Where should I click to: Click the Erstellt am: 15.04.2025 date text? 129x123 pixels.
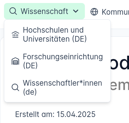[x=55, y=114]
